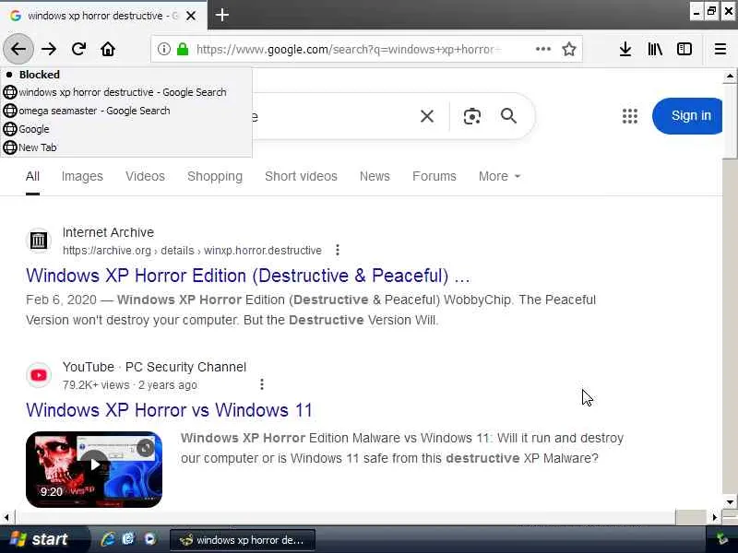Open the Forums results tab

click(434, 176)
